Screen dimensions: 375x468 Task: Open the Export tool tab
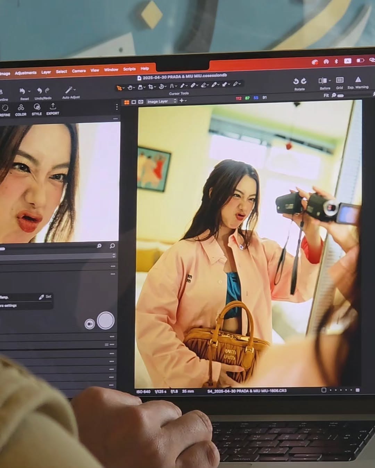pos(53,108)
